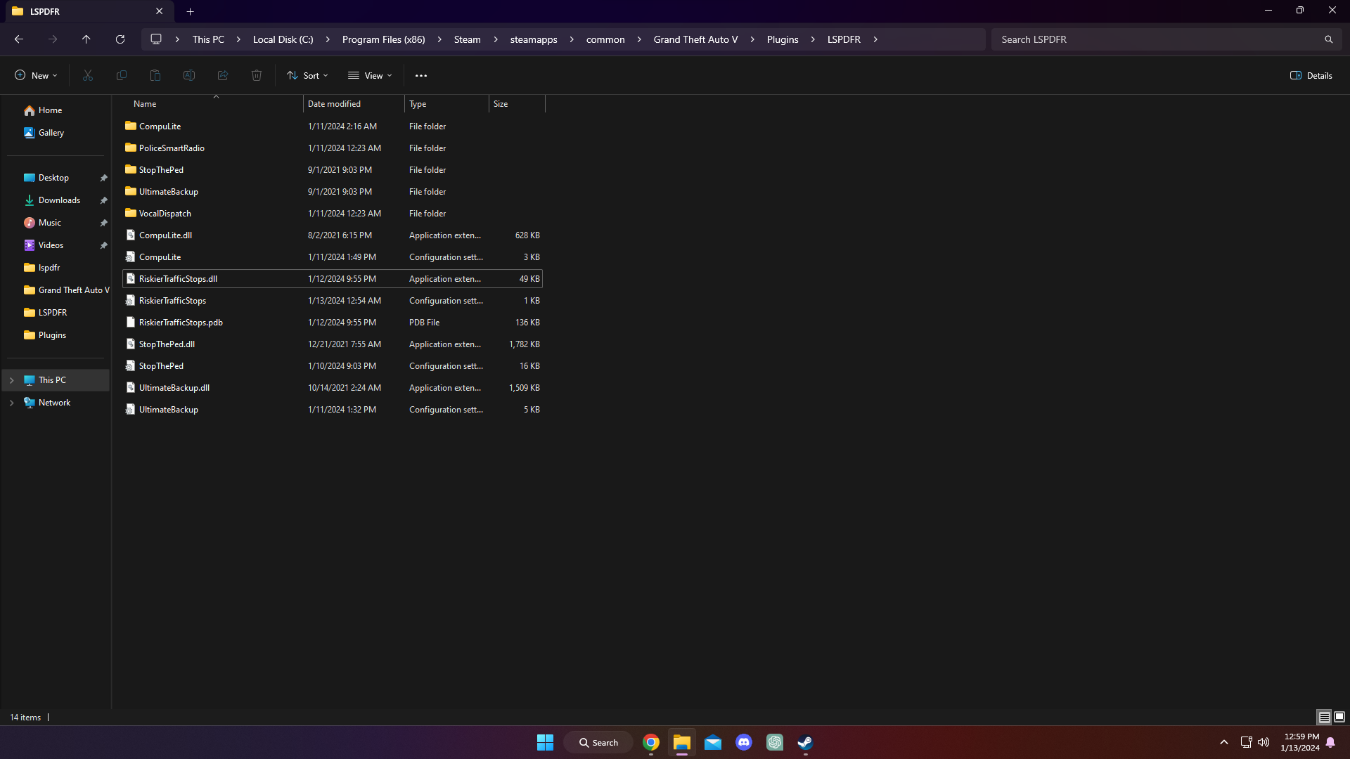The height and width of the screenshot is (759, 1350).
Task: Click the Refresh button in navigation bar
Action: [120, 39]
